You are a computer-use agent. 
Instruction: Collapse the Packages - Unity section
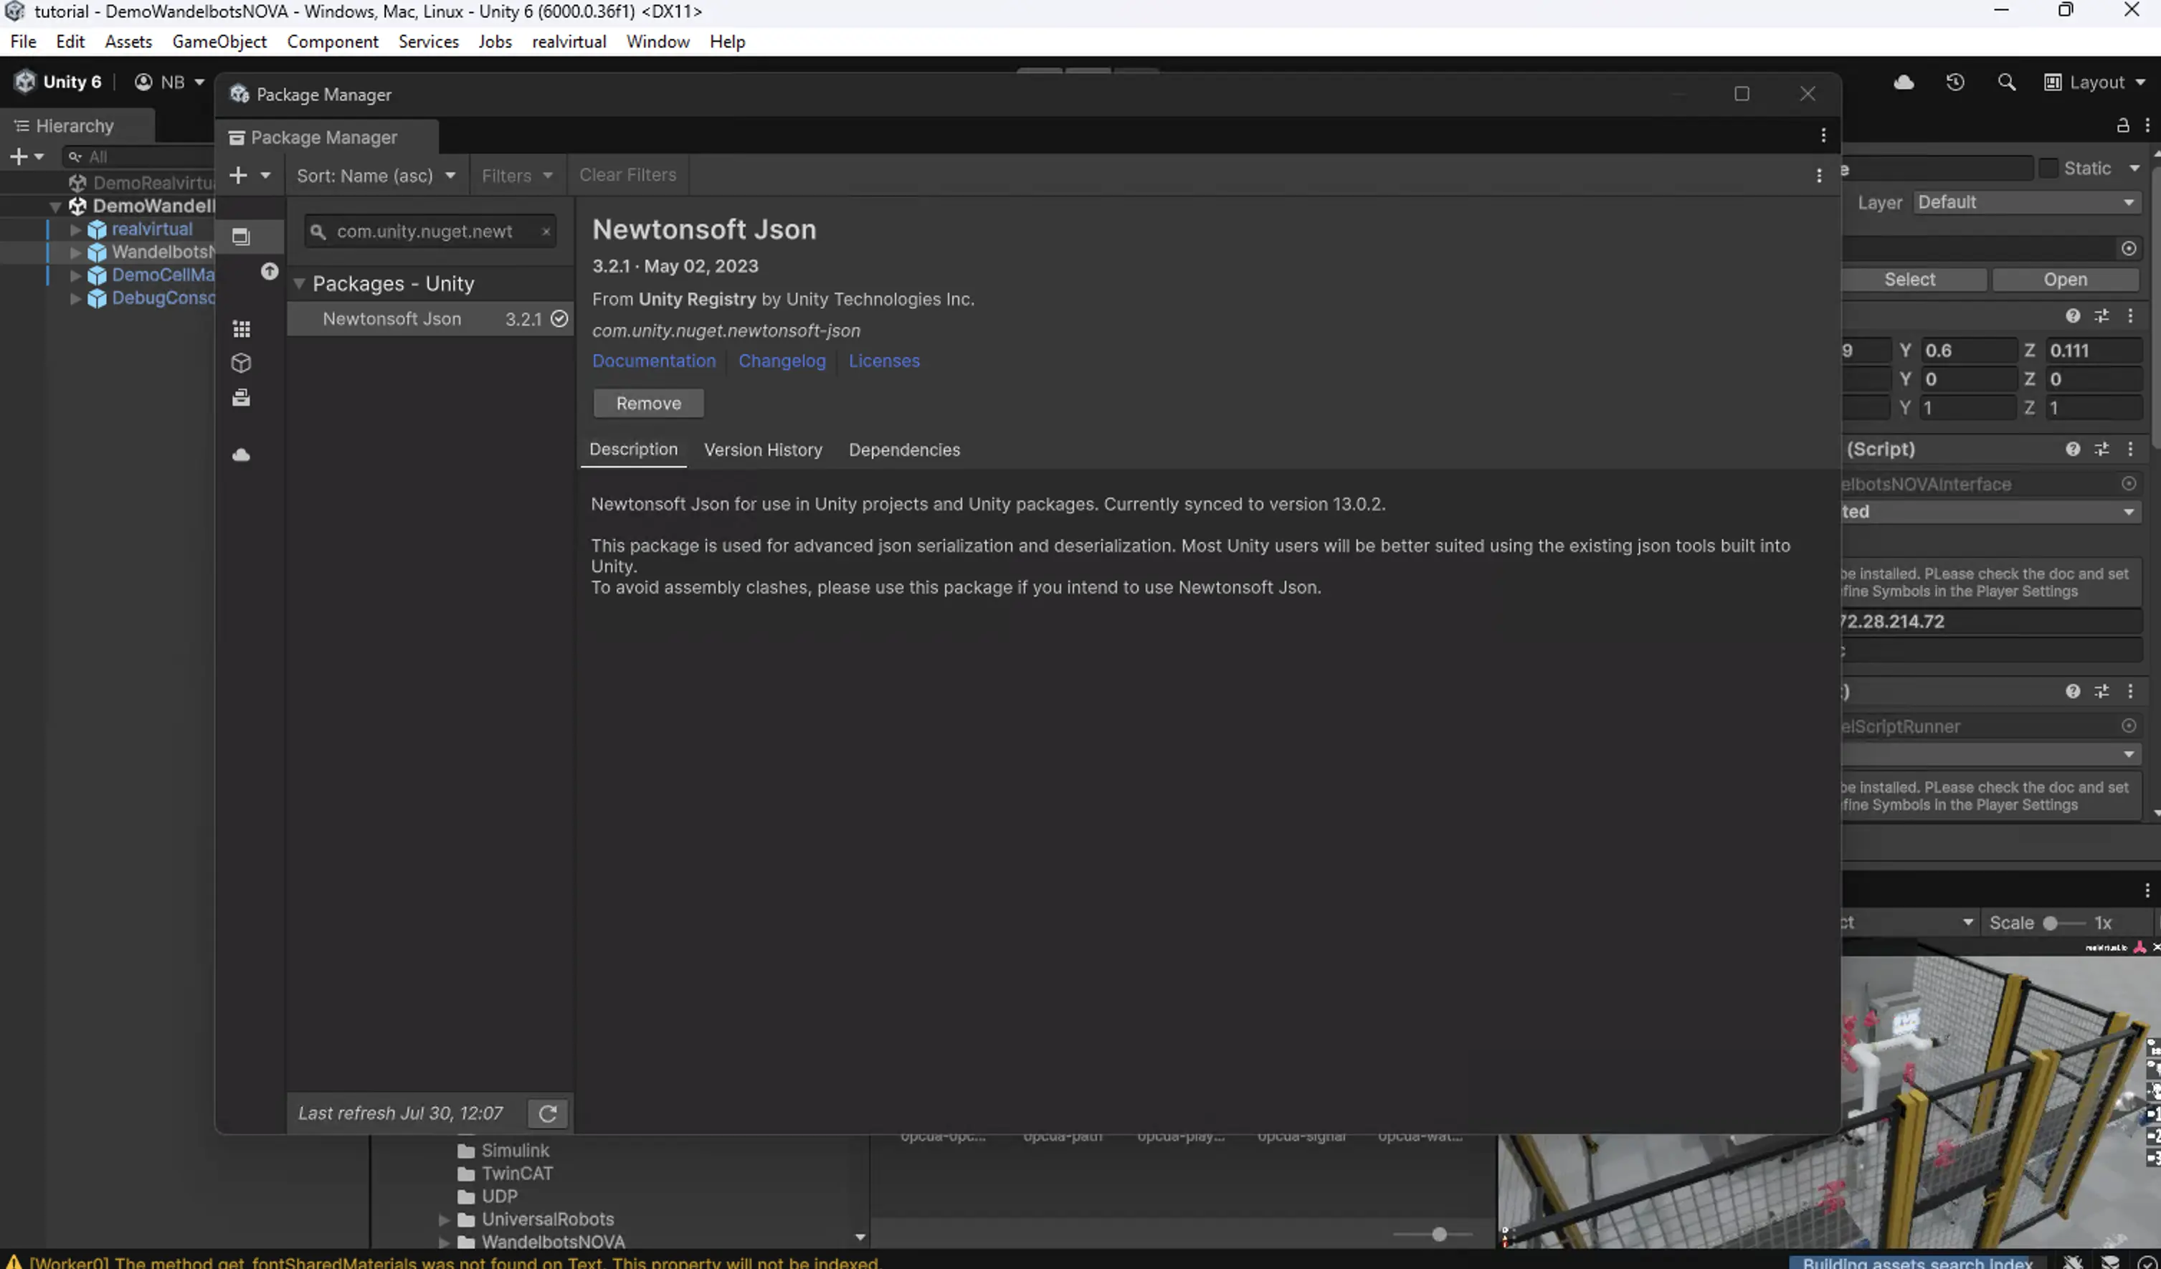pos(299,283)
